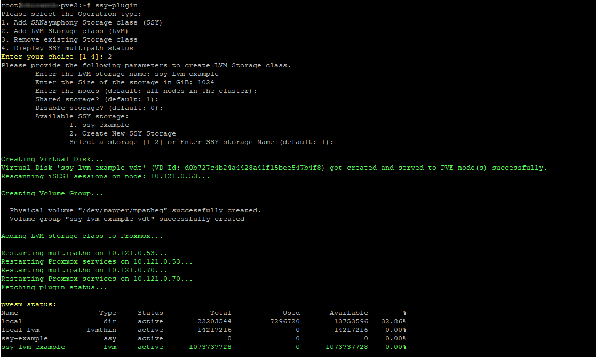The height and width of the screenshot is (357, 596).
Task: Click option 4 Display SSY multipath status
Action: (x=67, y=48)
